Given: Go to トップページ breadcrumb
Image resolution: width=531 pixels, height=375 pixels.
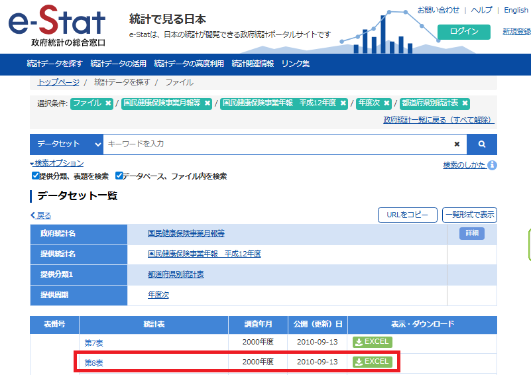Looking at the screenshot, I should (x=58, y=82).
